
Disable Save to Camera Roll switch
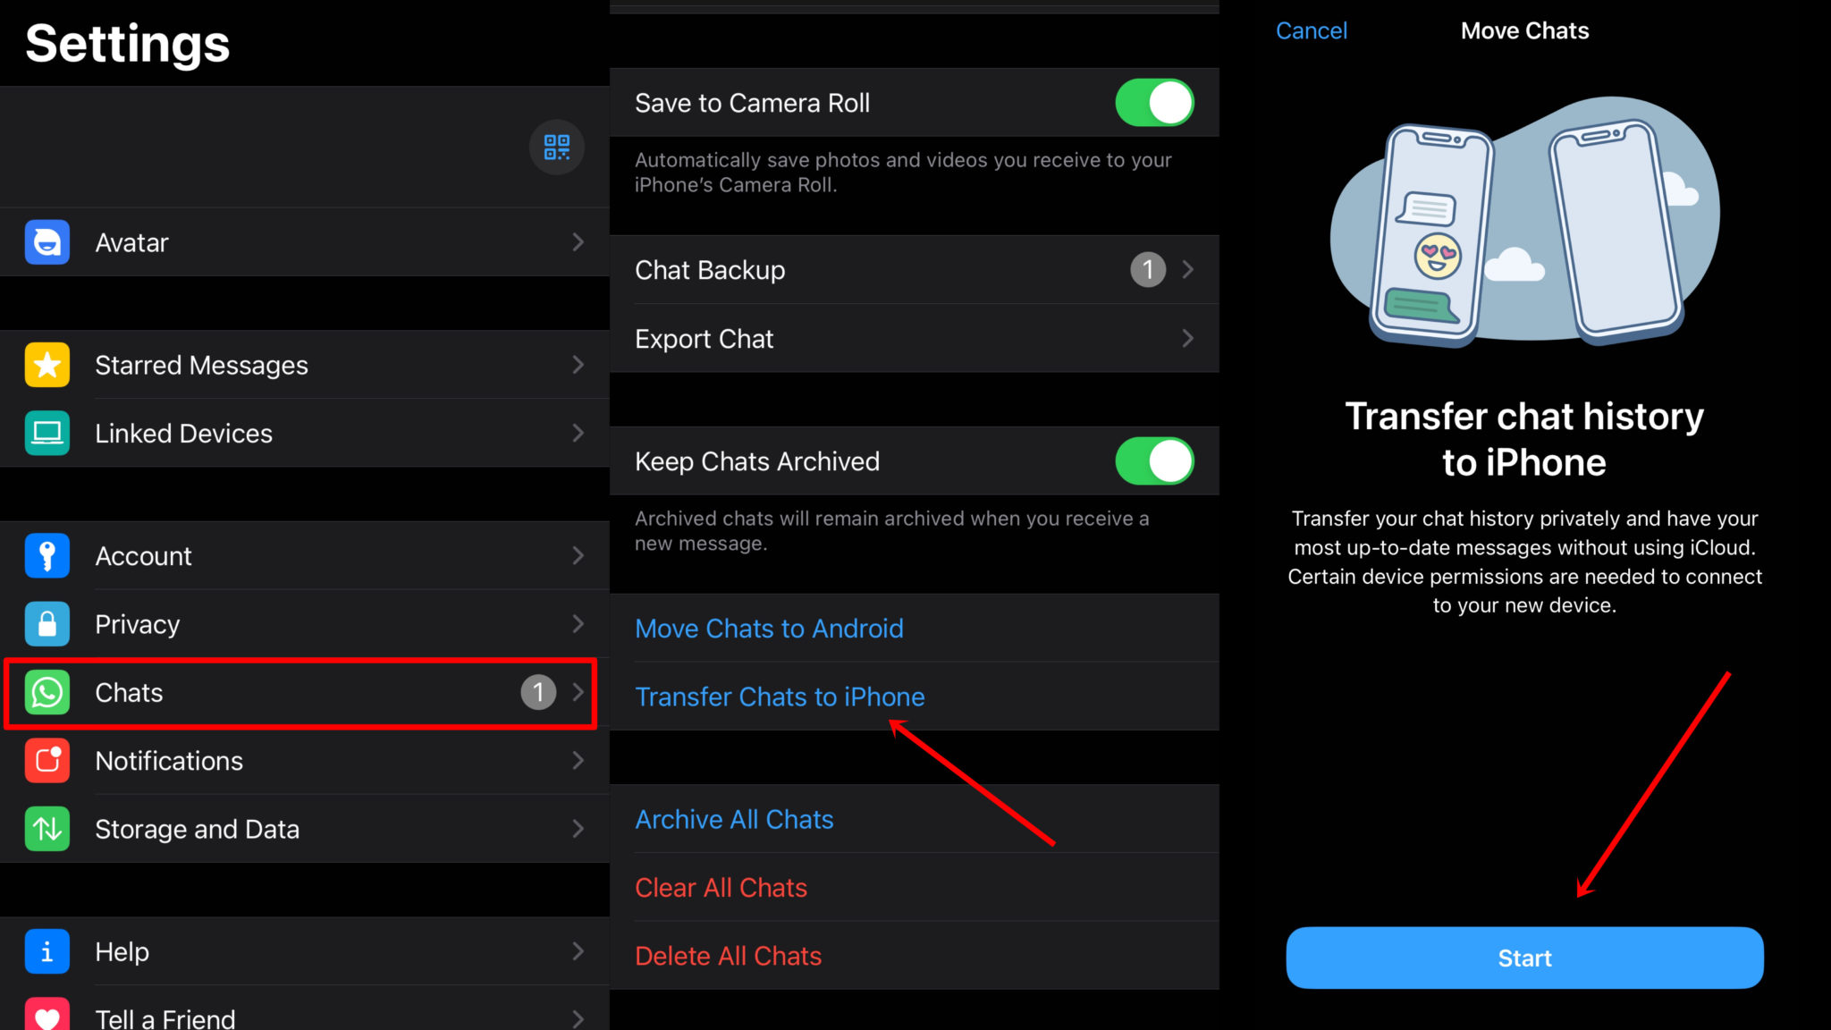(x=1154, y=103)
